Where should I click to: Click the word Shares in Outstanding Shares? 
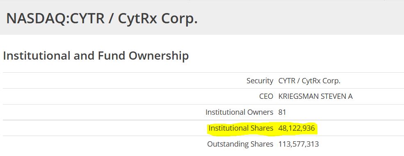click(261, 144)
